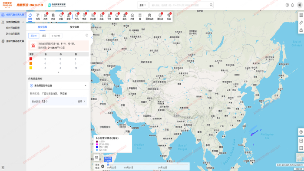Open 邮件预警配置 in sidebar
The image size is (304, 171).
tap(13, 28)
